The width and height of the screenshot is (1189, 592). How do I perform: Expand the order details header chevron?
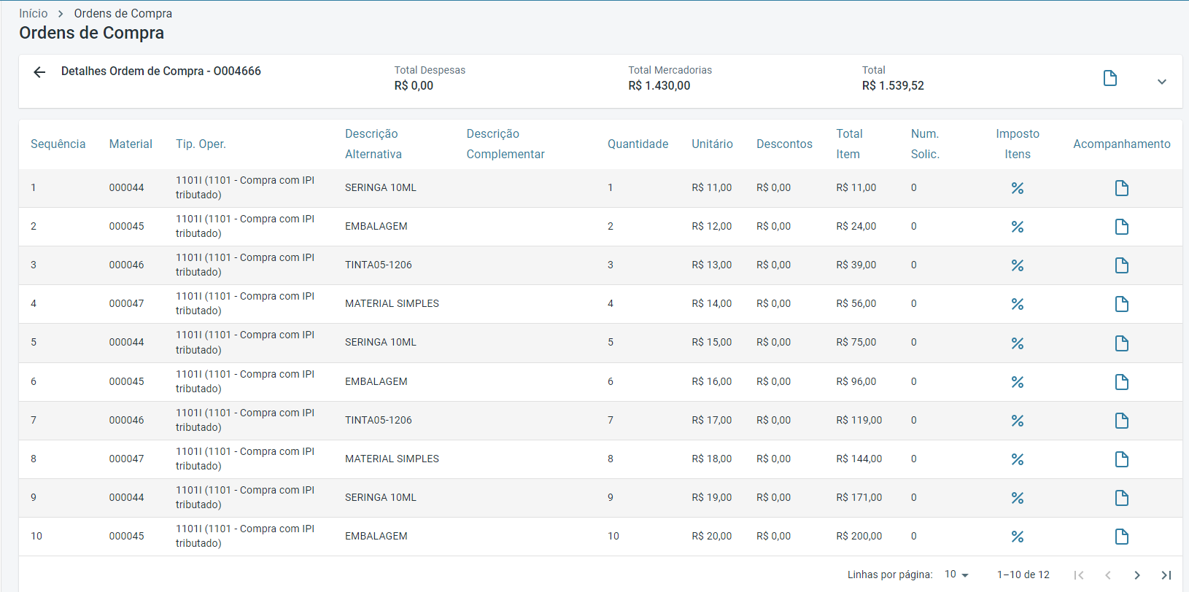1161,82
